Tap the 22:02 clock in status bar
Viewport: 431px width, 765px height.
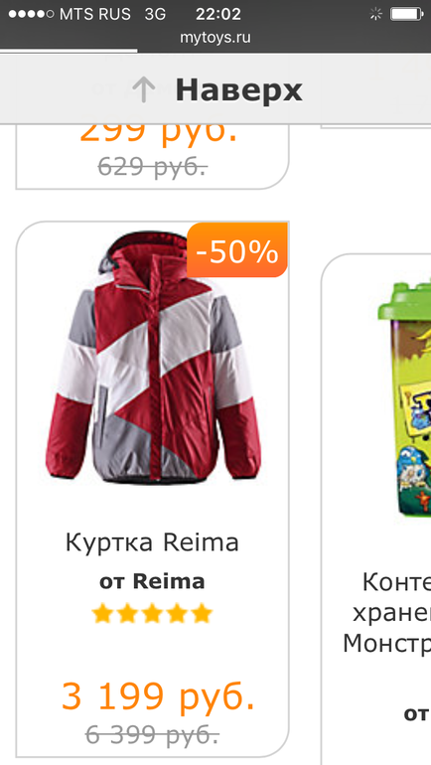pyautogui.click(x=218, y=14)
